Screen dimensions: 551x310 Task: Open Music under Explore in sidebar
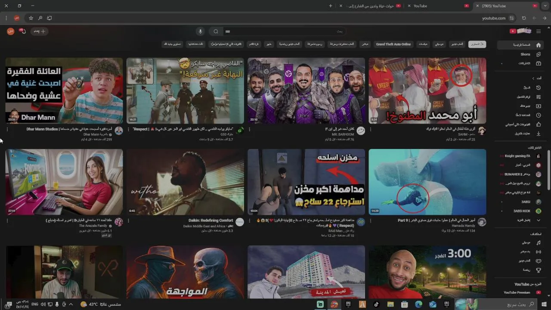point(520,243)
